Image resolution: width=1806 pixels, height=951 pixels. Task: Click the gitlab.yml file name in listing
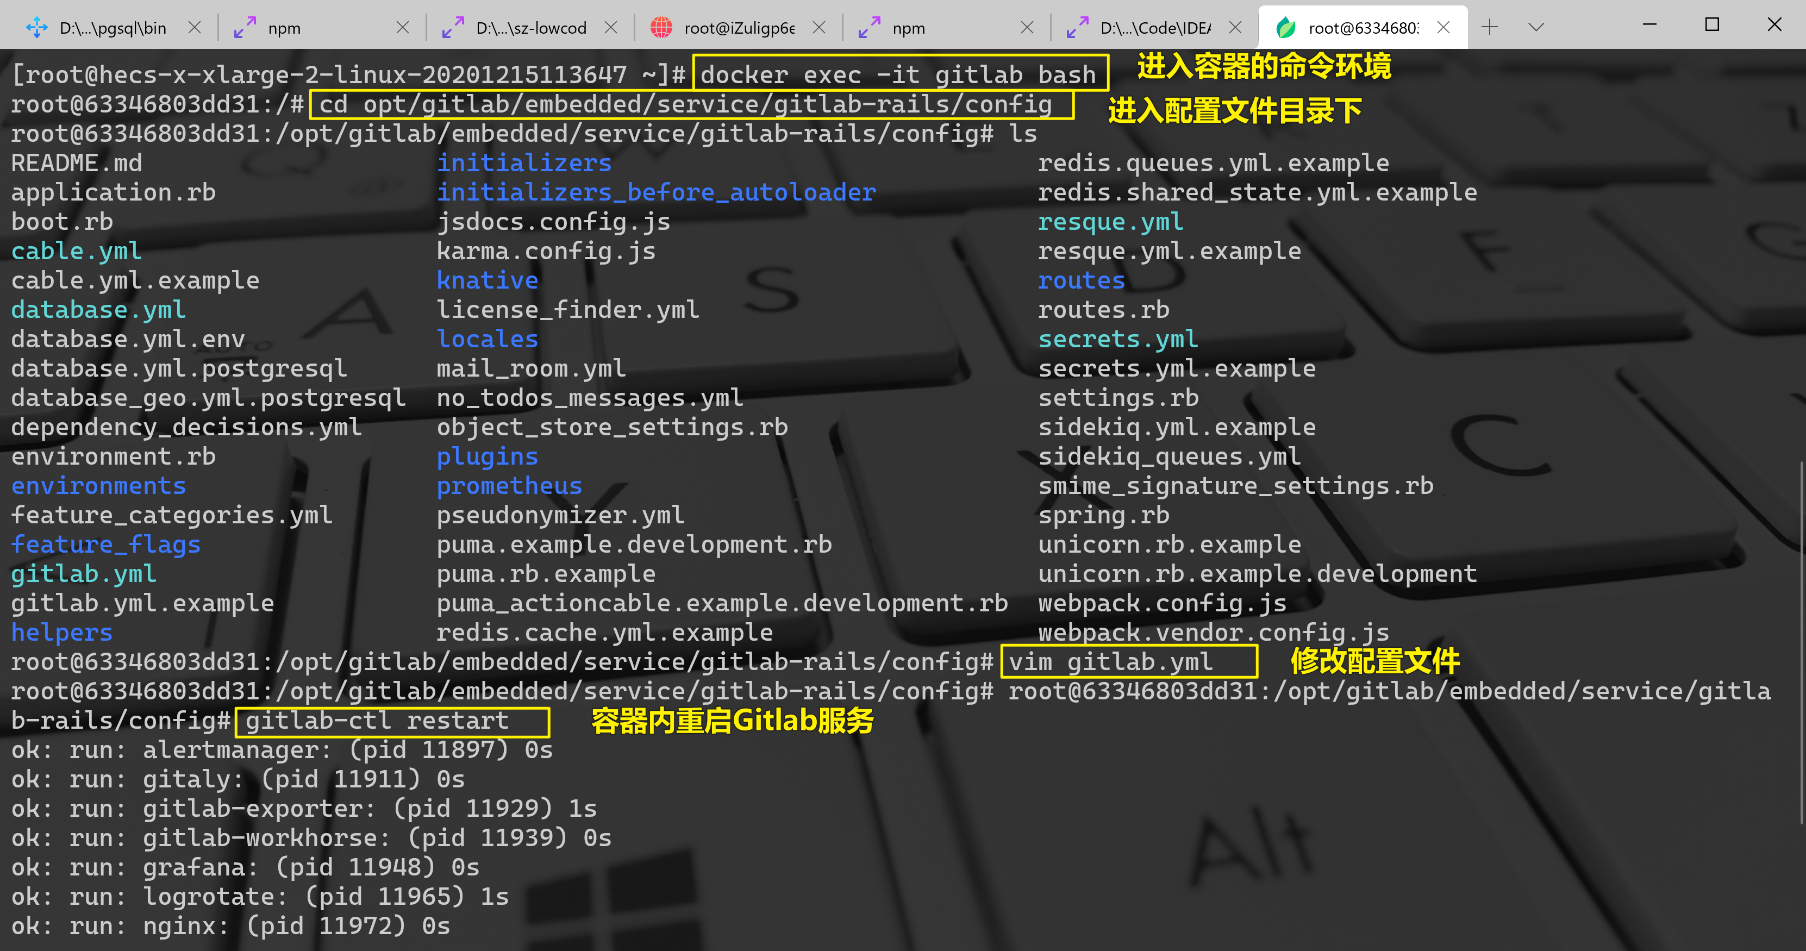click(x=84, y=574)
